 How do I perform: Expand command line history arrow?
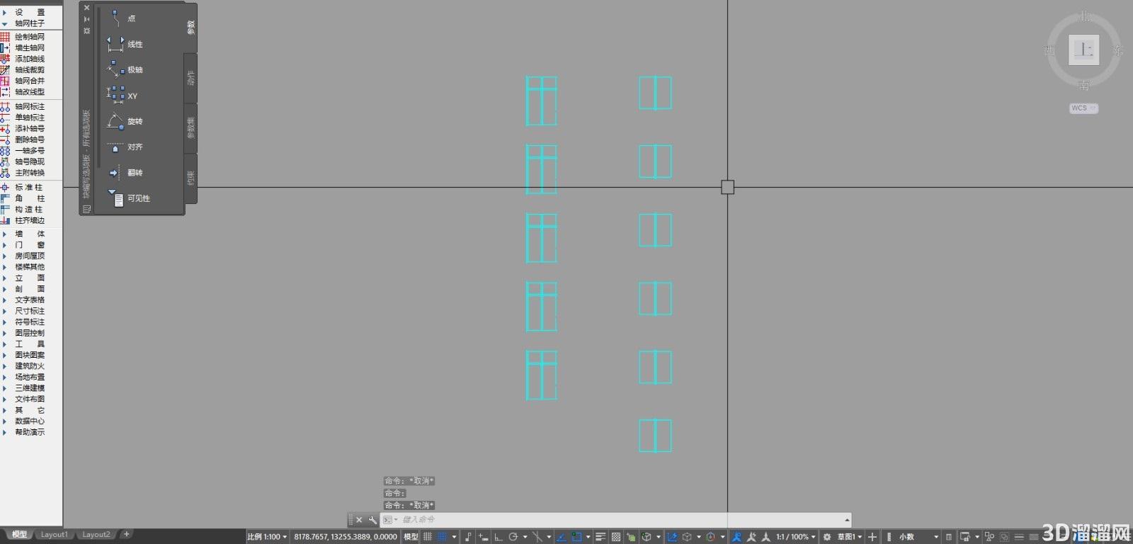coord(846,520)
